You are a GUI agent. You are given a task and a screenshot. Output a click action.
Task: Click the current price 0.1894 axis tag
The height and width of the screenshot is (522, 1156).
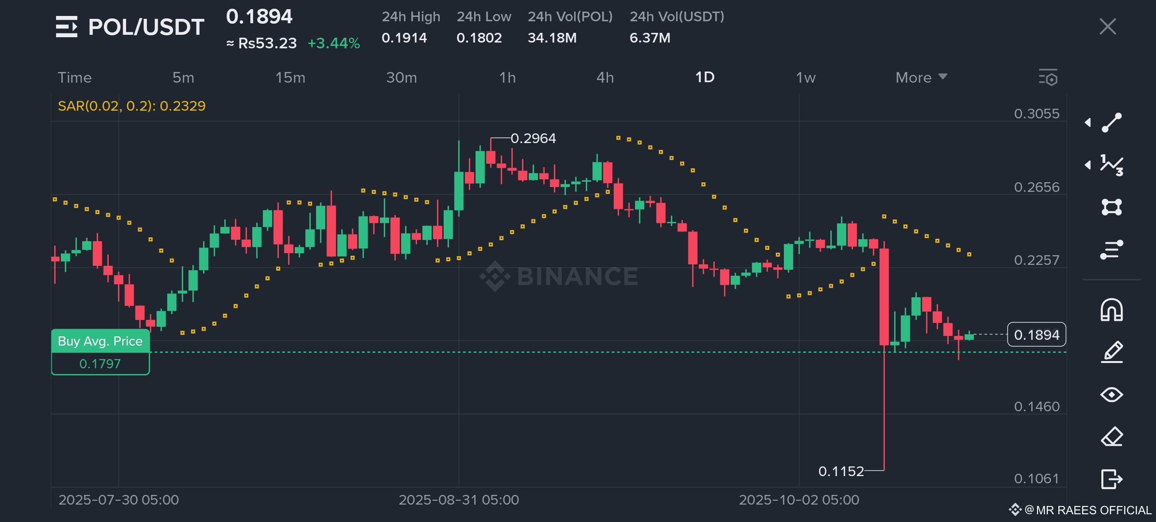click(1036, 334)
